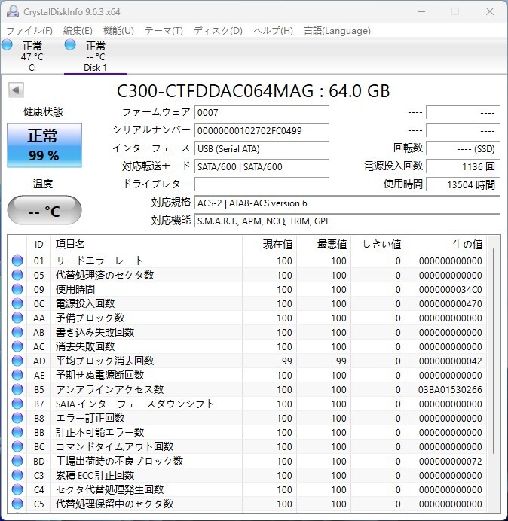Open the 機能(U) menu
The width and height of the screenshot is (508, 521).
(118, 31)
